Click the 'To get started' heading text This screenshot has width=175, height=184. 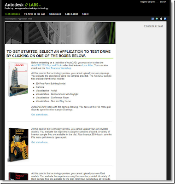(x=58, y=54)
